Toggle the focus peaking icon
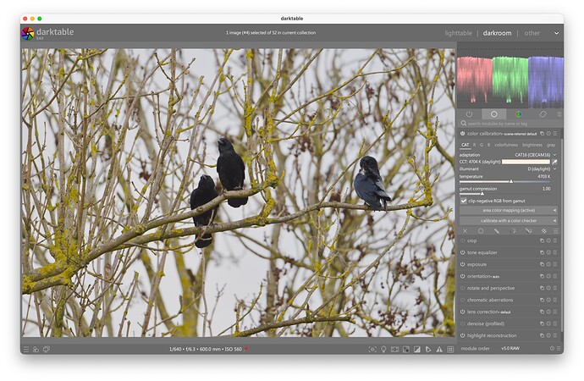Screen dimensions: 584x381 pos(372,350)
